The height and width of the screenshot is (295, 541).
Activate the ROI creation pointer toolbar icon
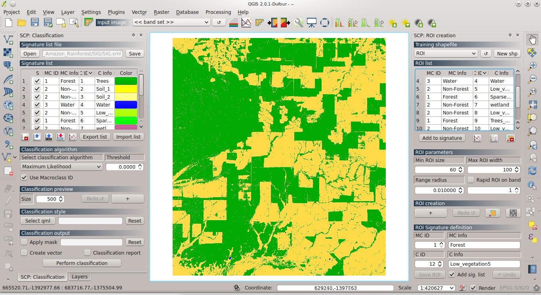click(x=259, y=23)
